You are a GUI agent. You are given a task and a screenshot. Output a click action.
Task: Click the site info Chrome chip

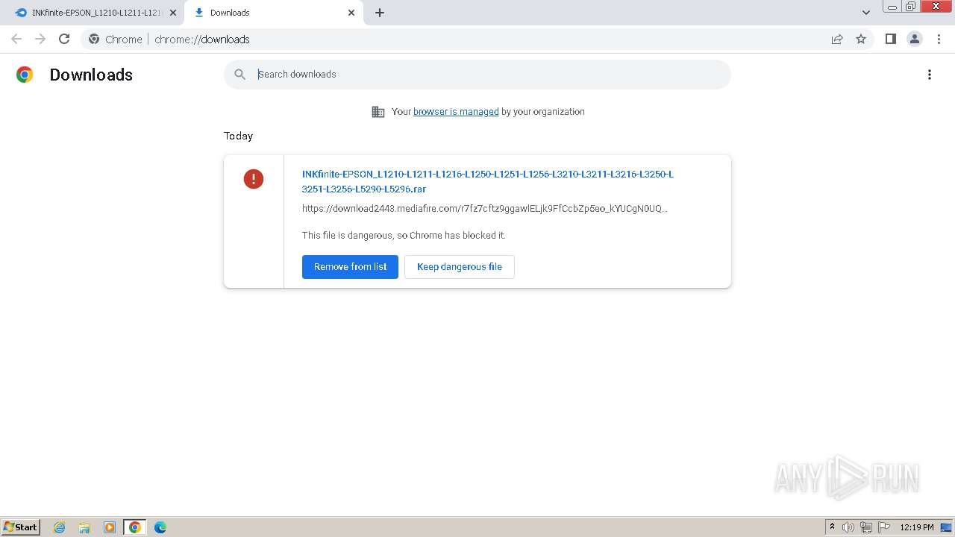tap(116, 39)
